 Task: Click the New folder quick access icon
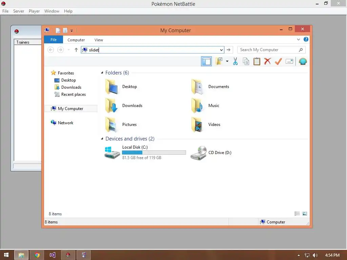tap(65, 30)
